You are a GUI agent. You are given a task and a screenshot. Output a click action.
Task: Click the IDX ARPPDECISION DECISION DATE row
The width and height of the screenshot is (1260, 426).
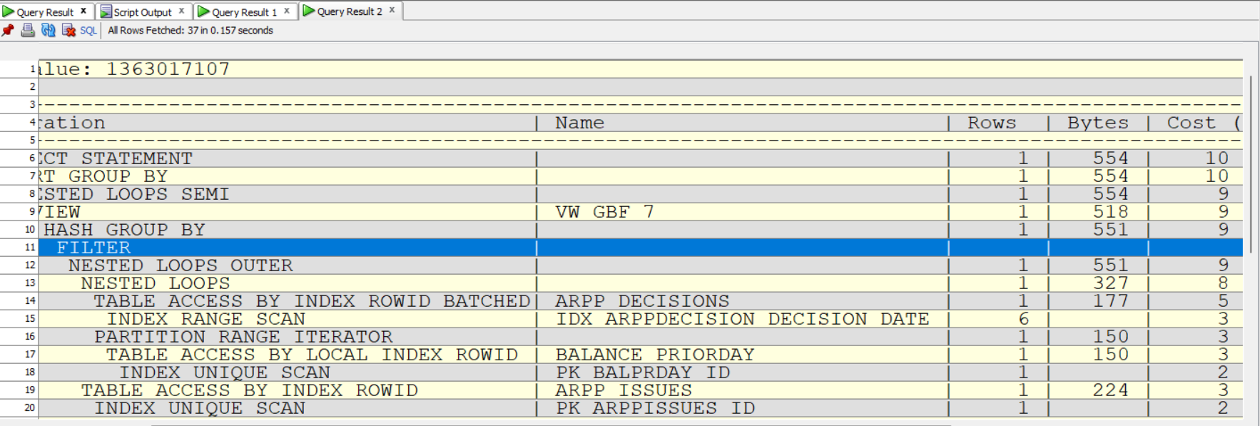click(742, 319)
